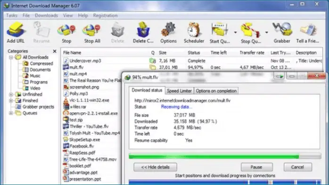This screenshot has width=329, height=185.
Task: Select the Thriller - YouTube.flv file
Action: pyautogui.click(x=86, y=126)
